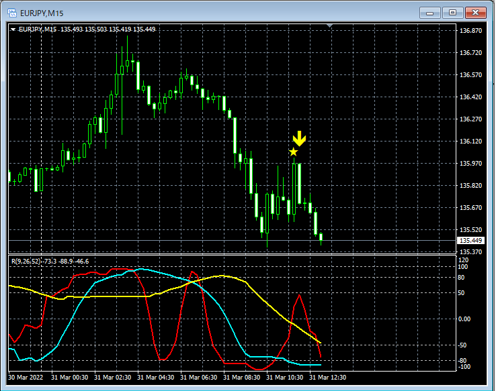Click indicator scale value 50
This screenshot has height=391, width=496.
point(461,293)
